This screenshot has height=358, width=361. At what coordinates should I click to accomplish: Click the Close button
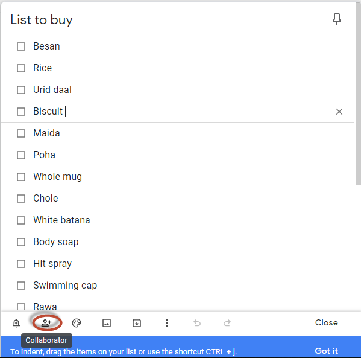tap(326, 322)
